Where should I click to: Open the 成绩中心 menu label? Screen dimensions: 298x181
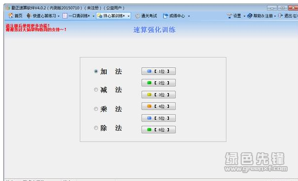pyautogui.click(x=177, y=16)
